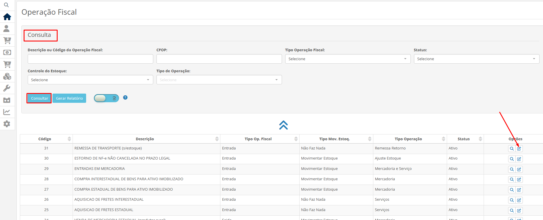Open the cart with plus sidebar icon

click(7, 64)
